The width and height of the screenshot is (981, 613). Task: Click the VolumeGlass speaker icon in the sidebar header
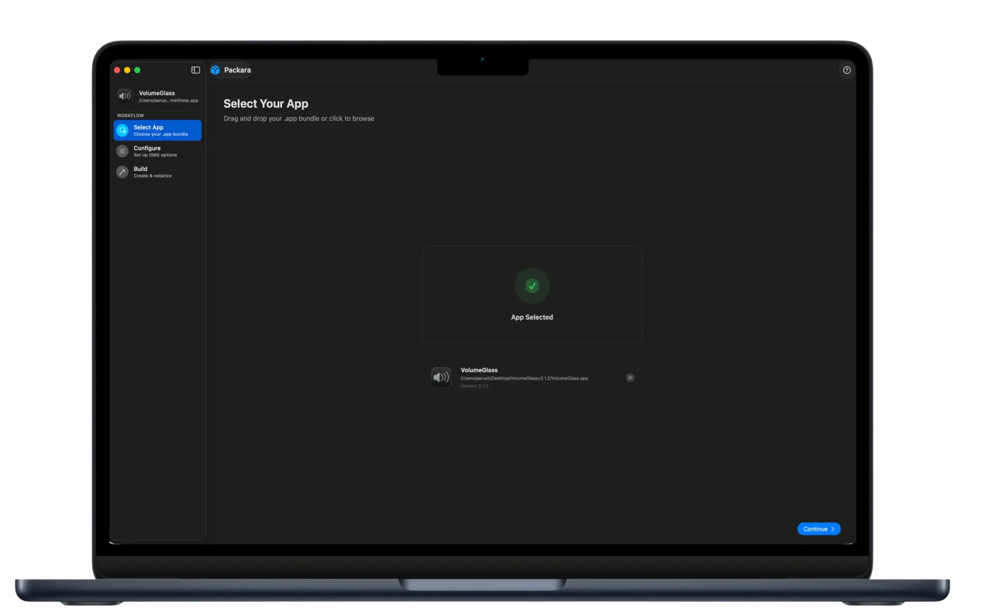tap(125, 97)
